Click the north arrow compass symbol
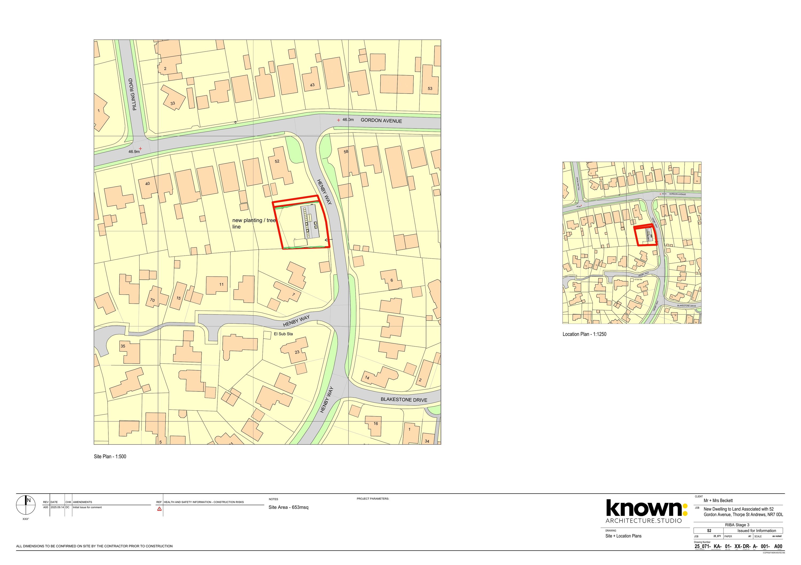The width and height of the screenshot is (801, 565). pyautogui.click(x=26, y=505)
